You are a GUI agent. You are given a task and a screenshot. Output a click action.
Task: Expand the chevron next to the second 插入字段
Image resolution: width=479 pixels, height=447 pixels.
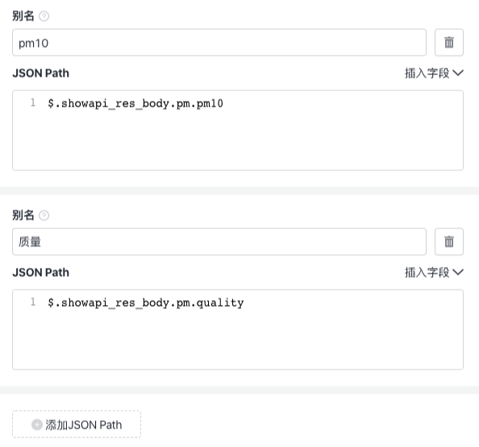point(458,272)
